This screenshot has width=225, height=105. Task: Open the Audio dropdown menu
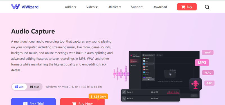[x=71, y=7]
